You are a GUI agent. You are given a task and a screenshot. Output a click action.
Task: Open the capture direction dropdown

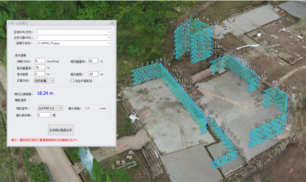click(44, 81)
